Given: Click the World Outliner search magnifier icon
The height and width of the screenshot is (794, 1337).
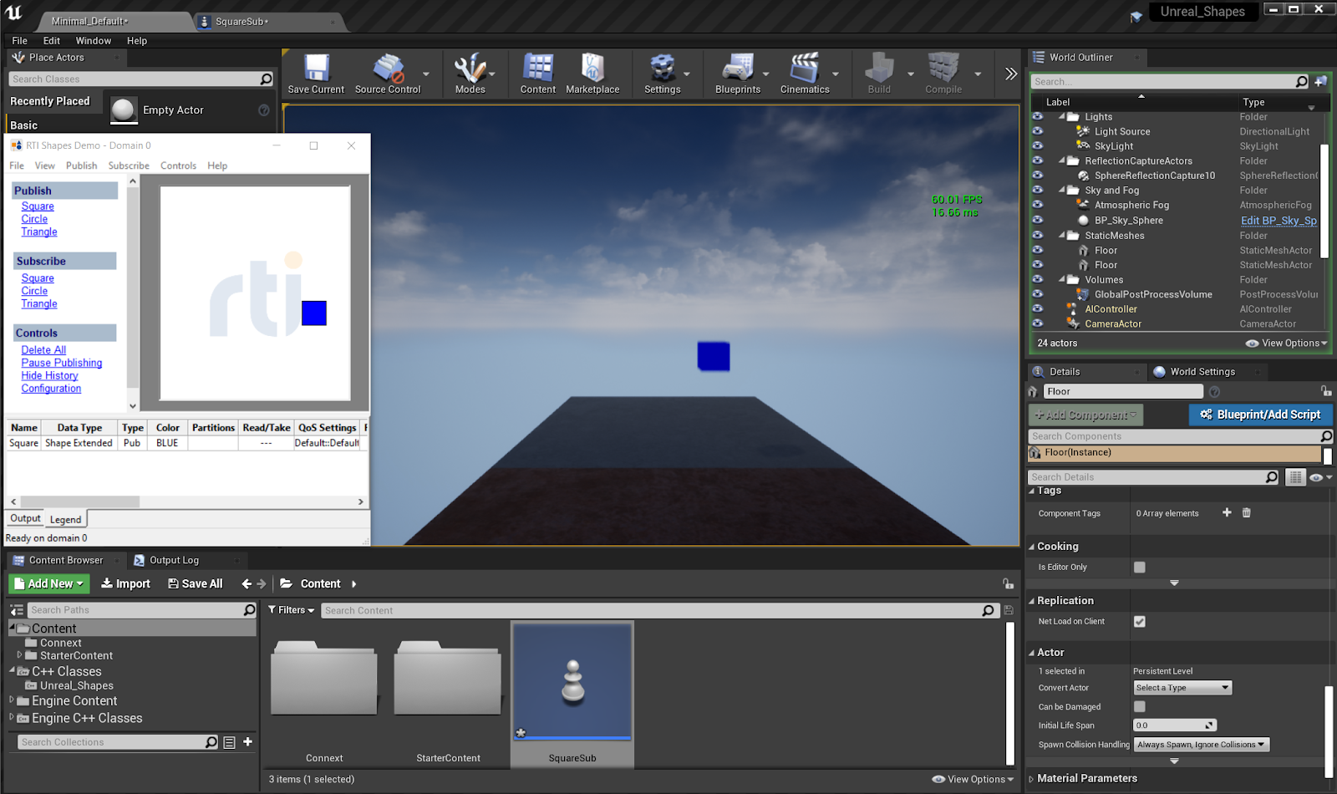Looking at the screenshot, I should 1302,81.
